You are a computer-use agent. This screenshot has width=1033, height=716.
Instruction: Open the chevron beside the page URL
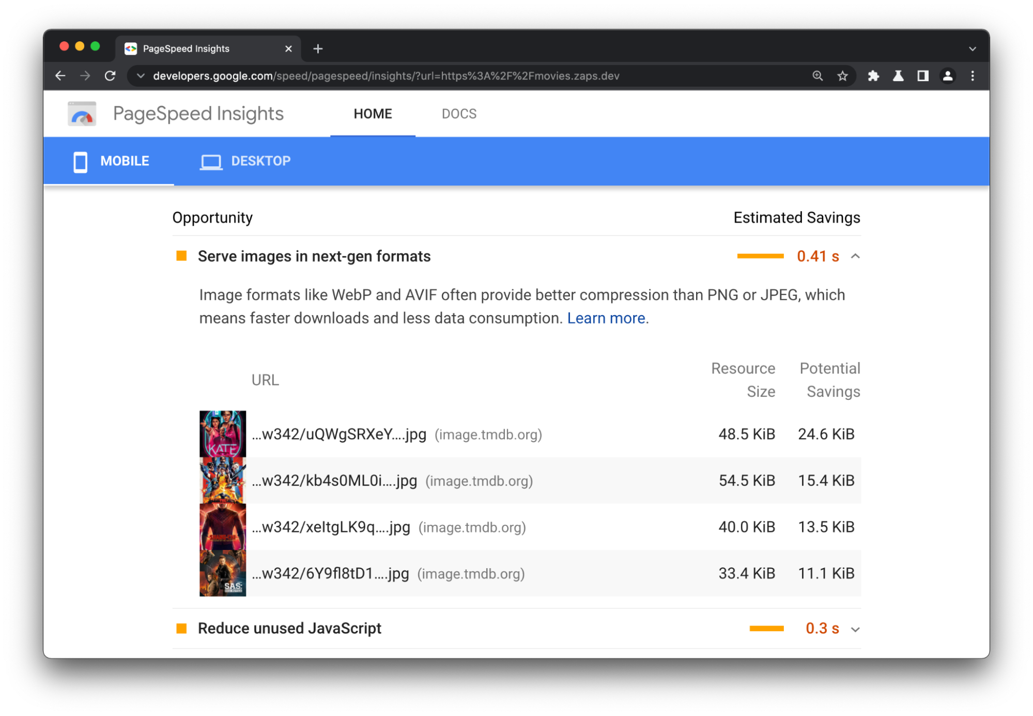click(141, 75)
